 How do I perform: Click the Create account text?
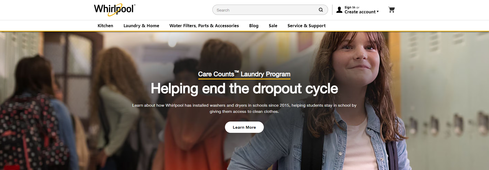360,12
